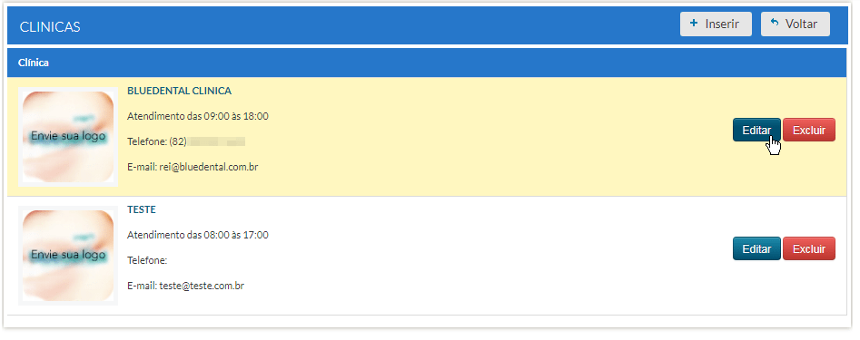The width and height of the screenshot is (860, 340).
Task: Click the back arrow icon on the Voltar button
Action: [775, 24]
